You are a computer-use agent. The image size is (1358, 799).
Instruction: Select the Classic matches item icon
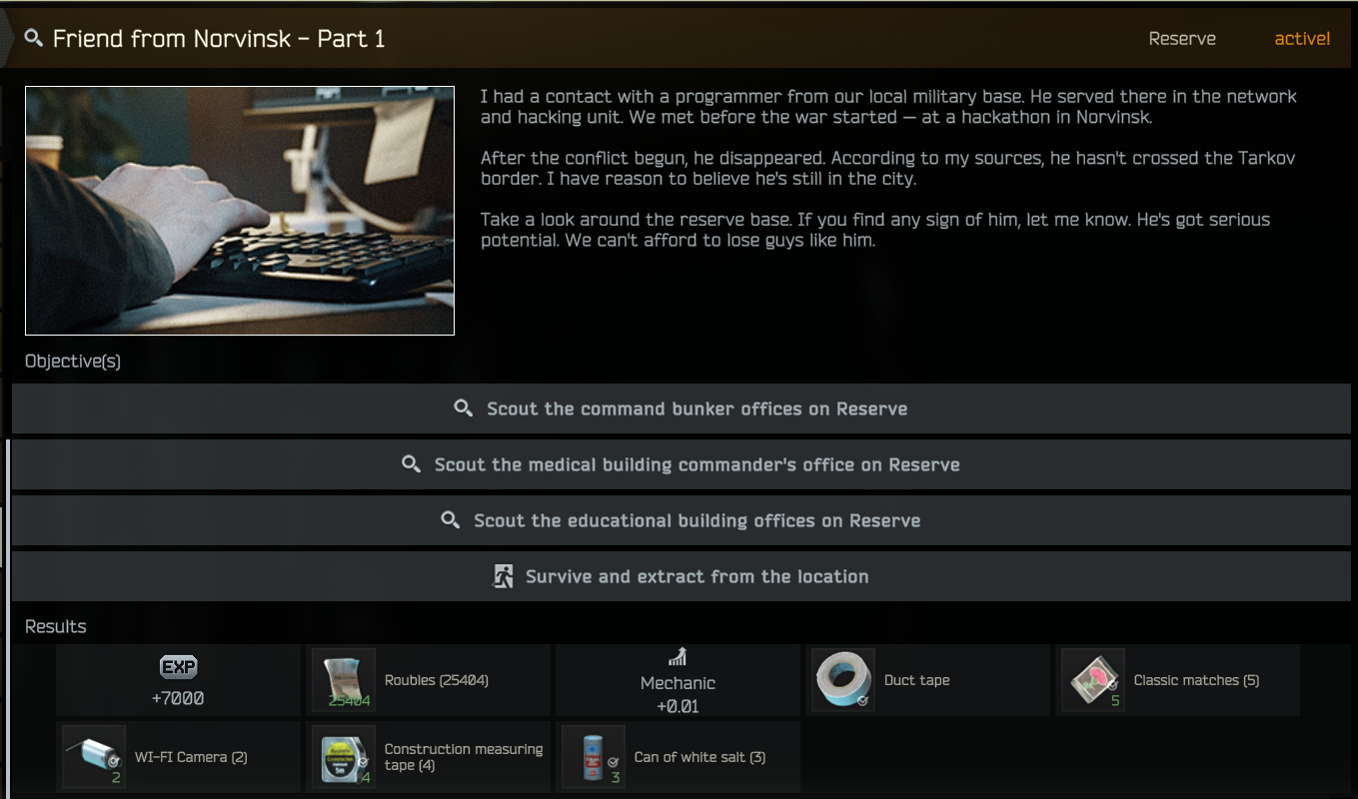[1092, 680]
